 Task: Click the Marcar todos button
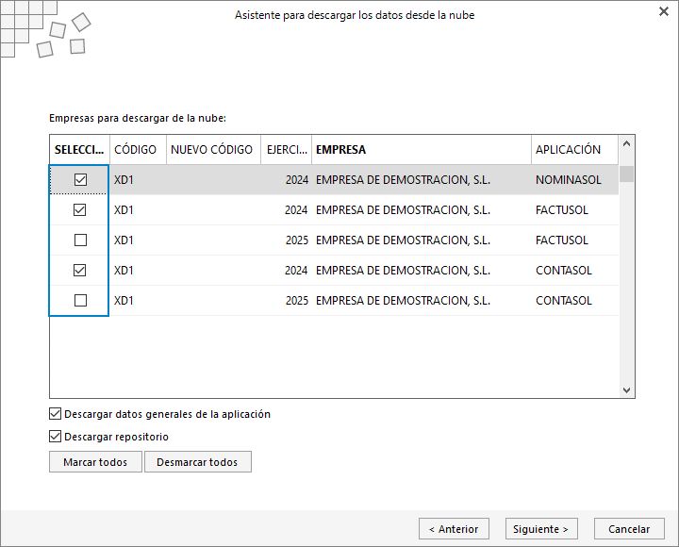point(95,462)
